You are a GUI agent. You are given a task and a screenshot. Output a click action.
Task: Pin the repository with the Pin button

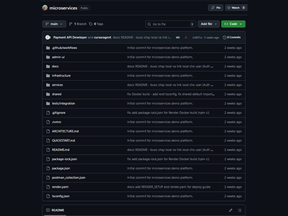point(216,8)
